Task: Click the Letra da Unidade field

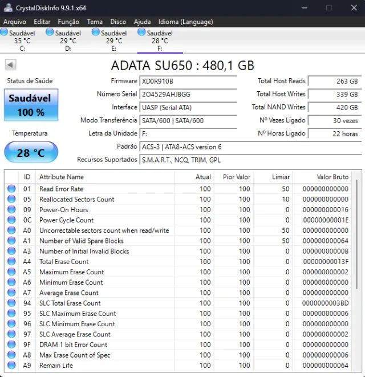Action: tap(188, 133)
